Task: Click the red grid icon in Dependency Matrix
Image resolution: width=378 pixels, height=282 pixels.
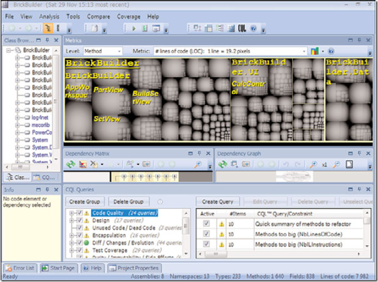Action: (83, 164)
